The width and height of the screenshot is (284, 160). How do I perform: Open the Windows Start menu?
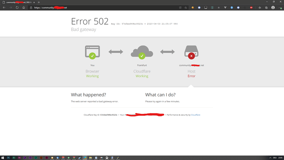2,158
